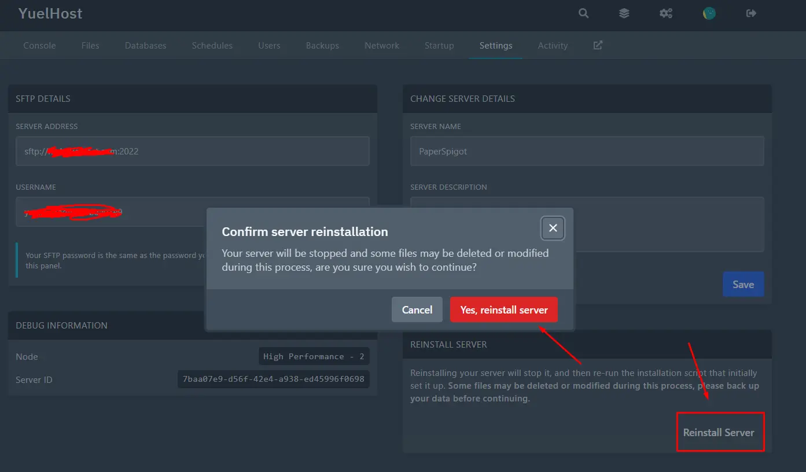This screenshot has width=806, height=472.
Task: Open the server list layers icon
Action: pos(624,13)
